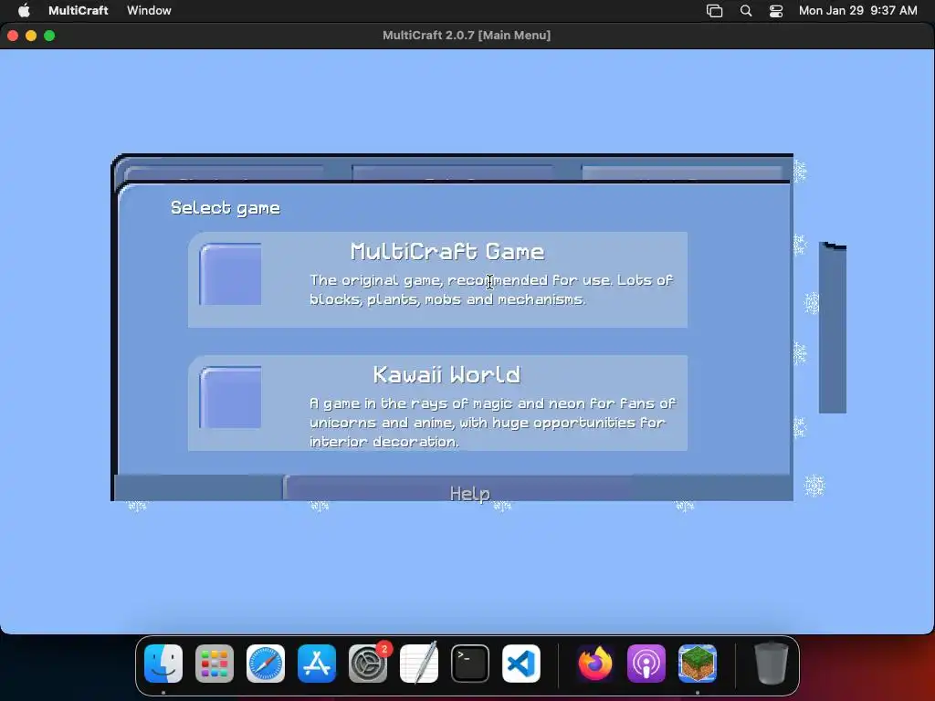Open the Trash in the Dock
Viewport: 935px width, 701px height.
[x=771, y=663]
